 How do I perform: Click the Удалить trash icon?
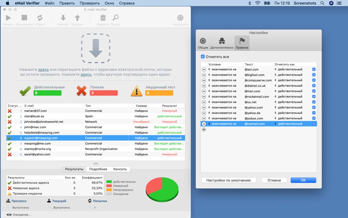pos(103,18)
